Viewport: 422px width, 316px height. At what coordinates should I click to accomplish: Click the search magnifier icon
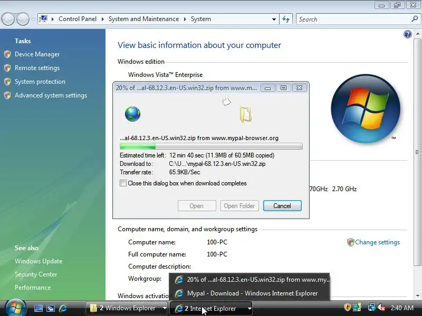click(x=415, y=19)
